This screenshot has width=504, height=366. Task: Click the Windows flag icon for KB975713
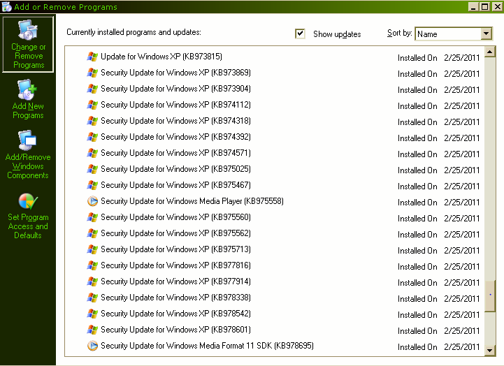tap(92, 249)
